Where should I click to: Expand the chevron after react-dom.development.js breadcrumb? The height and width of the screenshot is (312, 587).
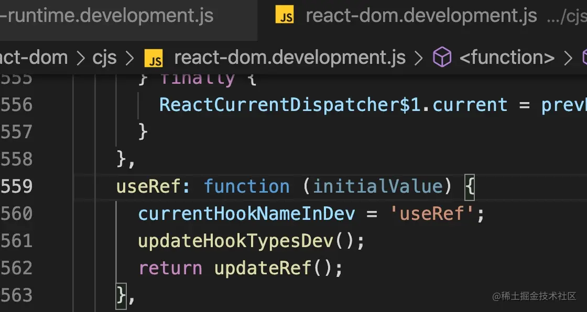tap(419, 58)
